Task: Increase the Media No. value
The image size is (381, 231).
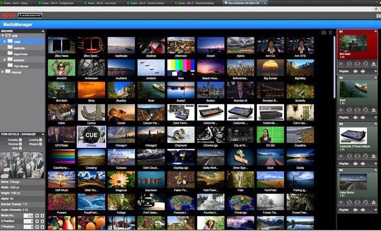Action: 37,215
